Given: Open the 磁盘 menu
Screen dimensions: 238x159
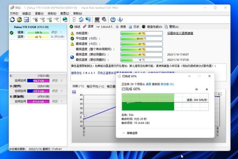Looking at the screenshot, I should pyautogui.click(x=27, y=13).
